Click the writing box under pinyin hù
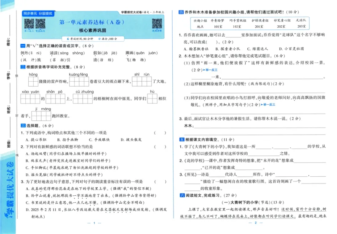This screenshot has height=234, width=337. (152, 99)
